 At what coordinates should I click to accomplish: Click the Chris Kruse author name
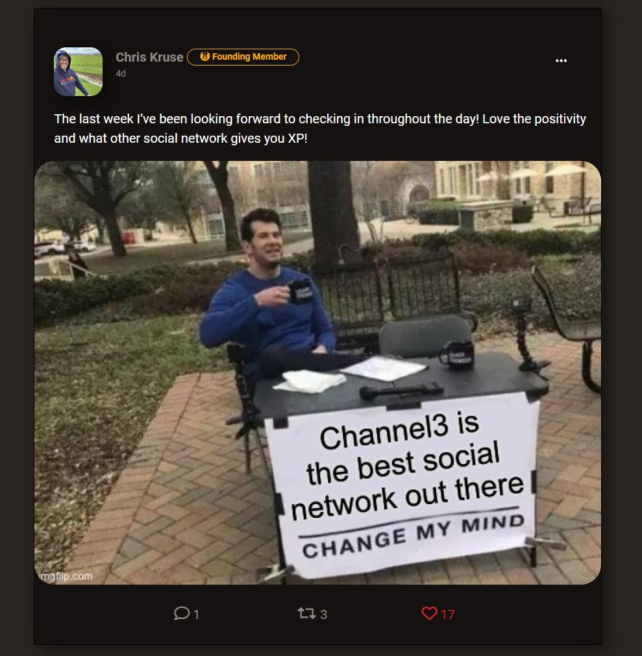(x=149, y=57)
